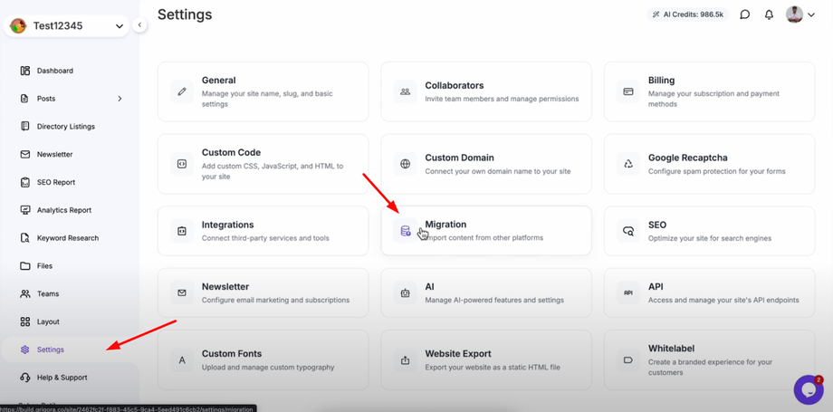This screenshot has width=833, height=412.
Task: Click the chat message icon in header
Action: 744,14
